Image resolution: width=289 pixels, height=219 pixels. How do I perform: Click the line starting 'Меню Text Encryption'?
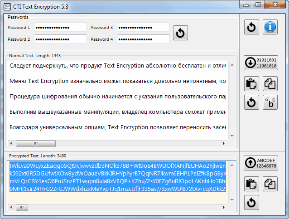[x=118, y=81]
